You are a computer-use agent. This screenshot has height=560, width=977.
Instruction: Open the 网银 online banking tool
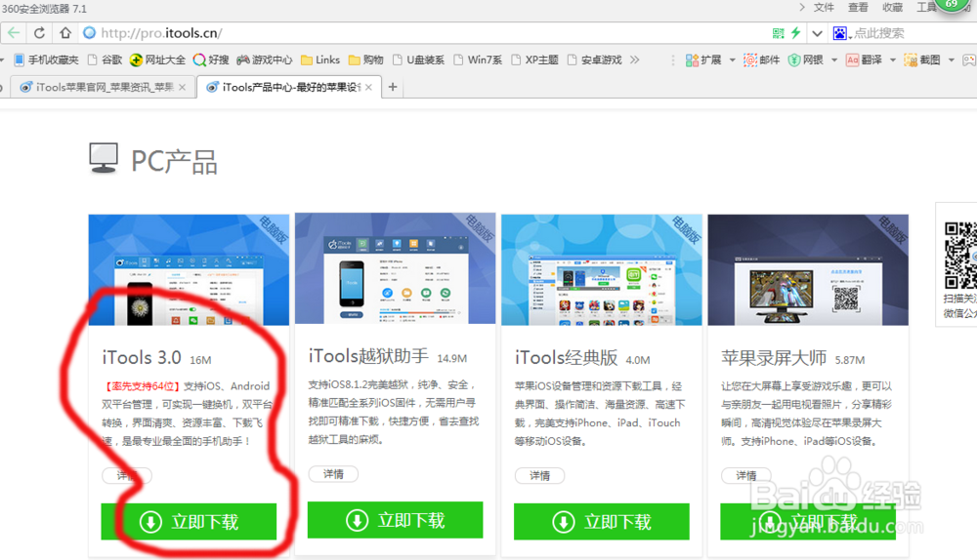(x=806, y=60)
